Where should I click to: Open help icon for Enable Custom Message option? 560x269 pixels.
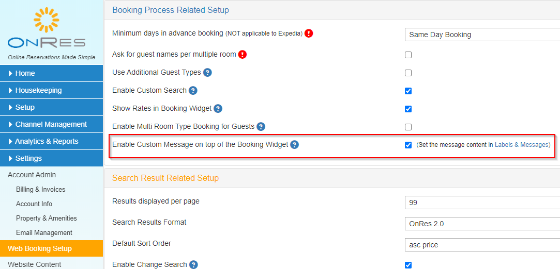pyautogui.click(x=294, y=145)
